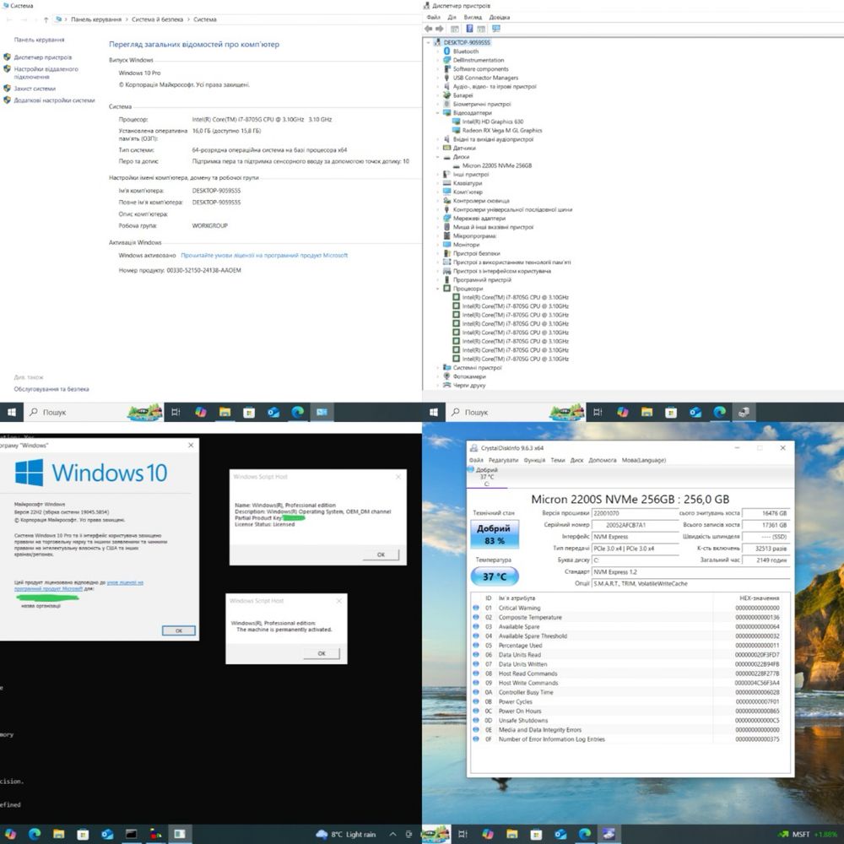
Task: Click Система й безпека in the breadcrumb
Action: (x=157, y=19)
